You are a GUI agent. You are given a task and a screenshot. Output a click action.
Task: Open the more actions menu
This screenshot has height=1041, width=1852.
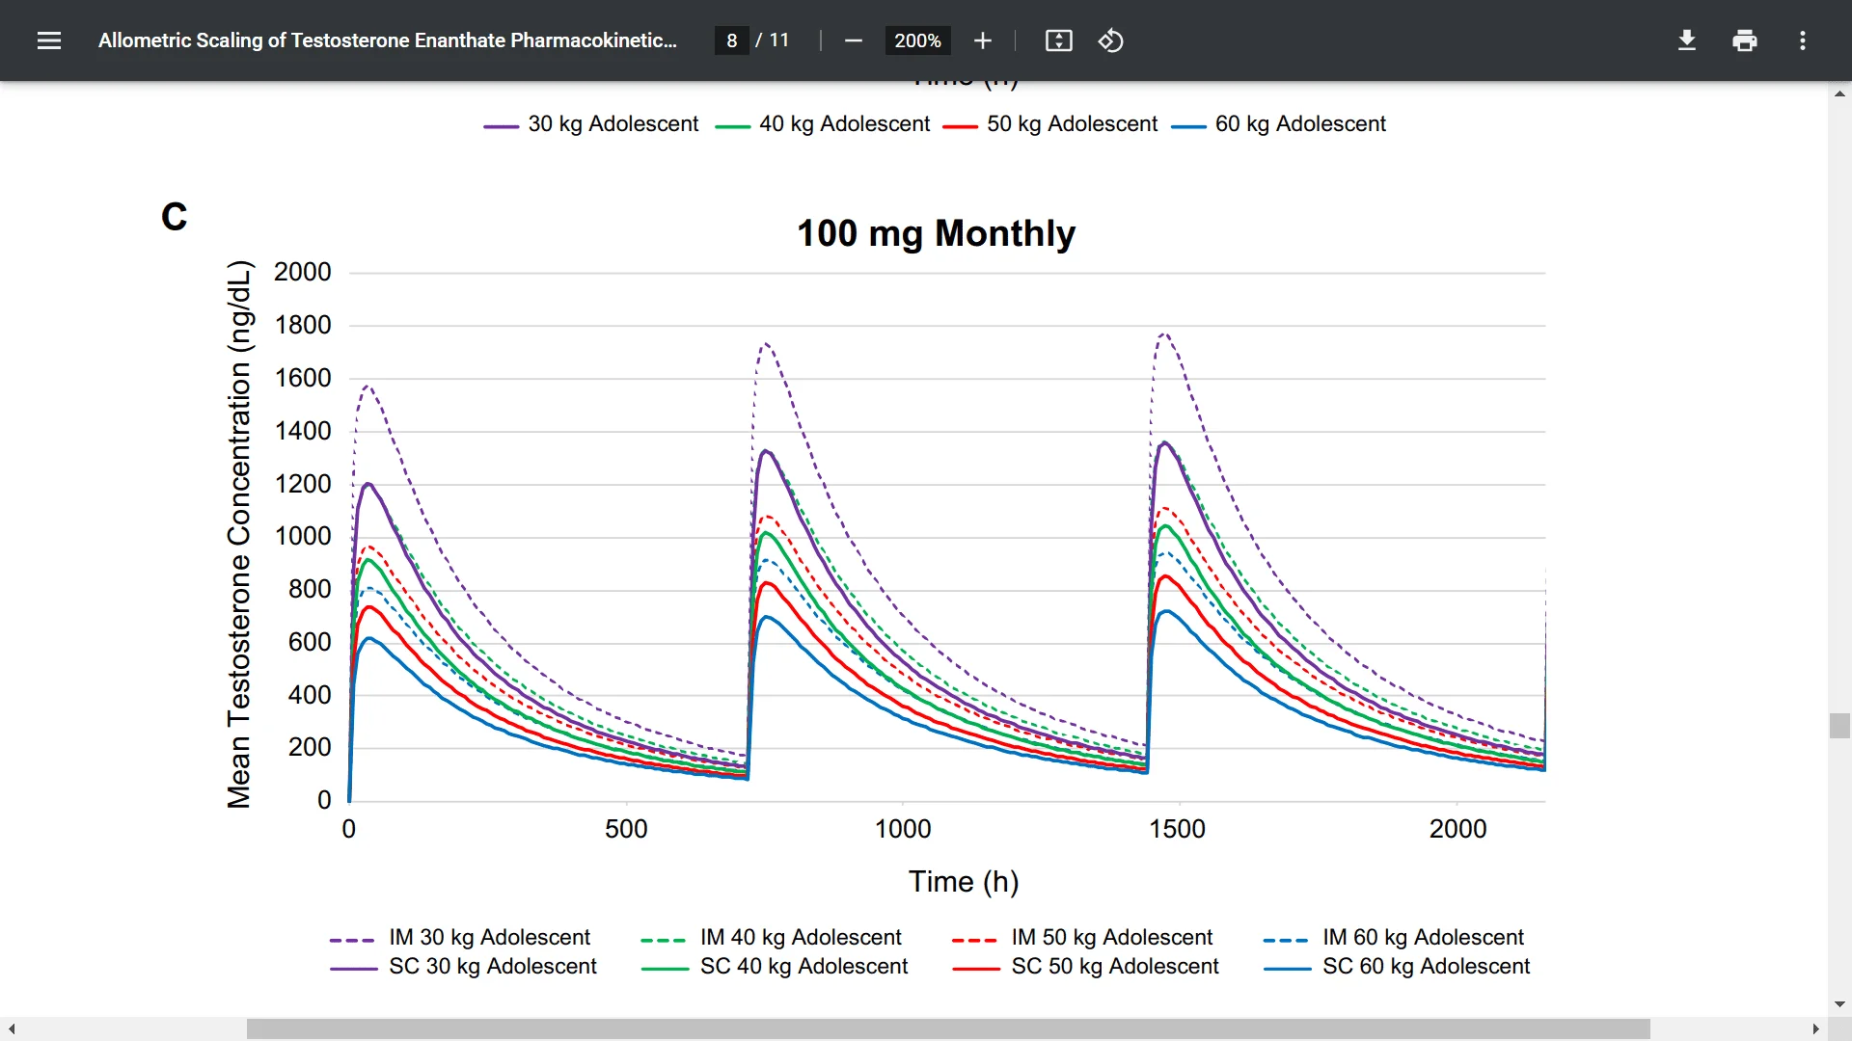(x=1803, y=40)
